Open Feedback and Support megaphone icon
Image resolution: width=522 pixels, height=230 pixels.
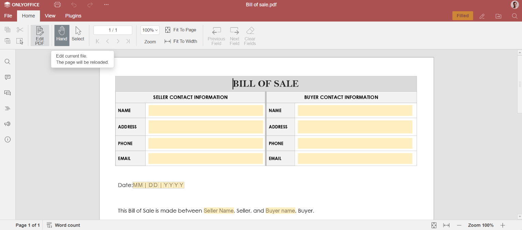coord(8,124)
